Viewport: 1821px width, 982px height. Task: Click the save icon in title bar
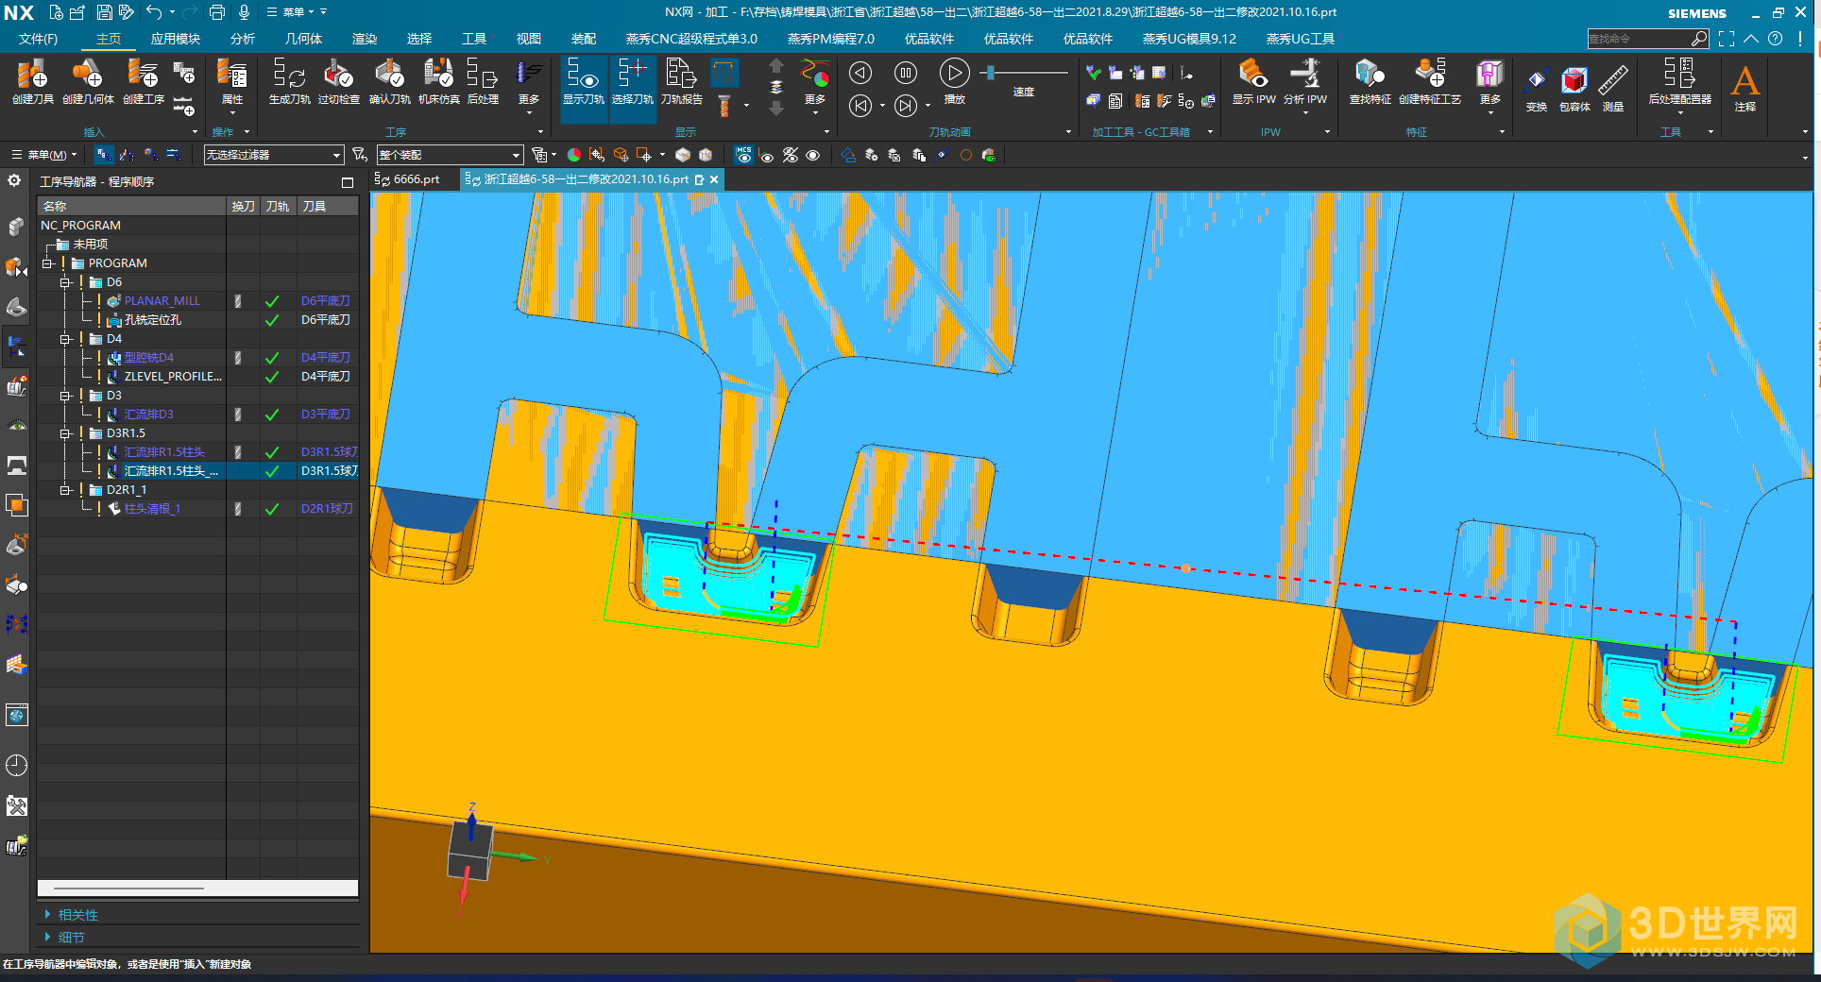coord(104,12)
